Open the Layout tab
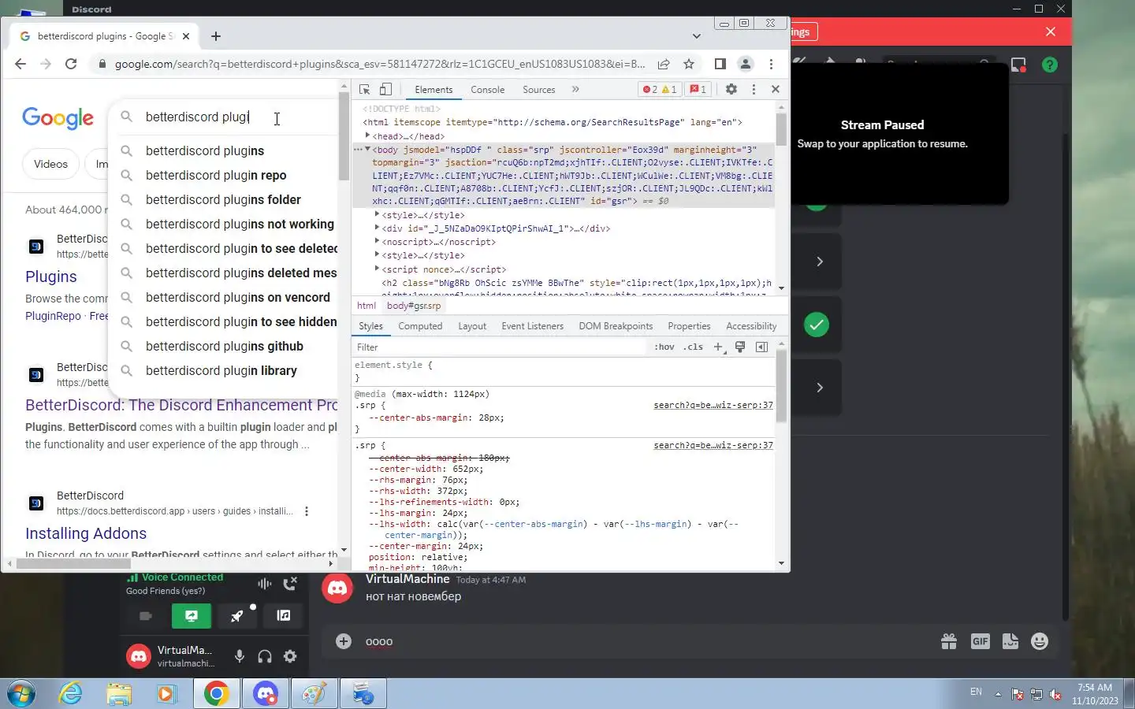Screen dimensions: 1135x709 click(472, 326)
